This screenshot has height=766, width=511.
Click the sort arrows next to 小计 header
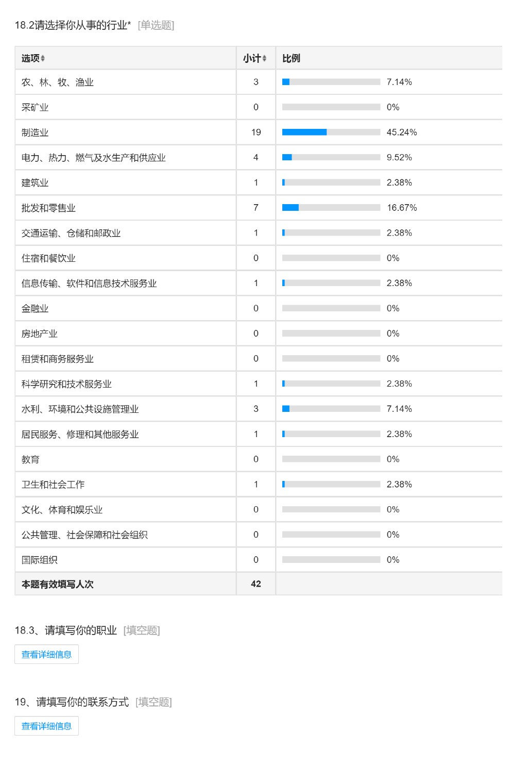[264, 59]
